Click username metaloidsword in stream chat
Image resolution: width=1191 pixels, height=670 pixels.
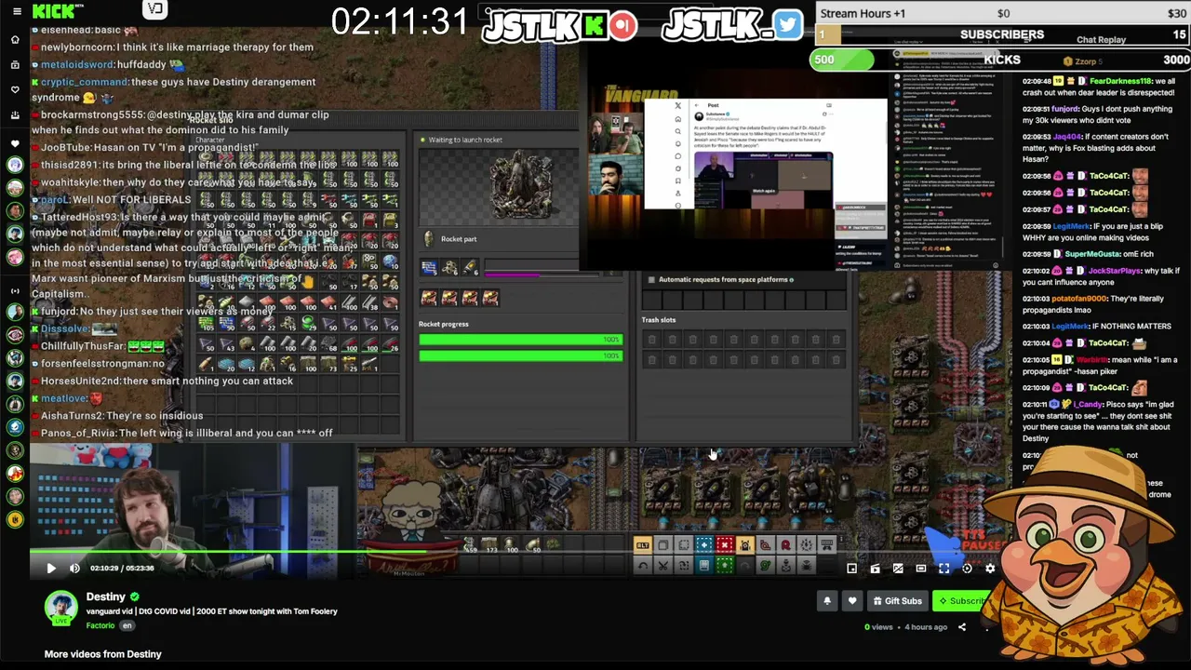point(77,64)
